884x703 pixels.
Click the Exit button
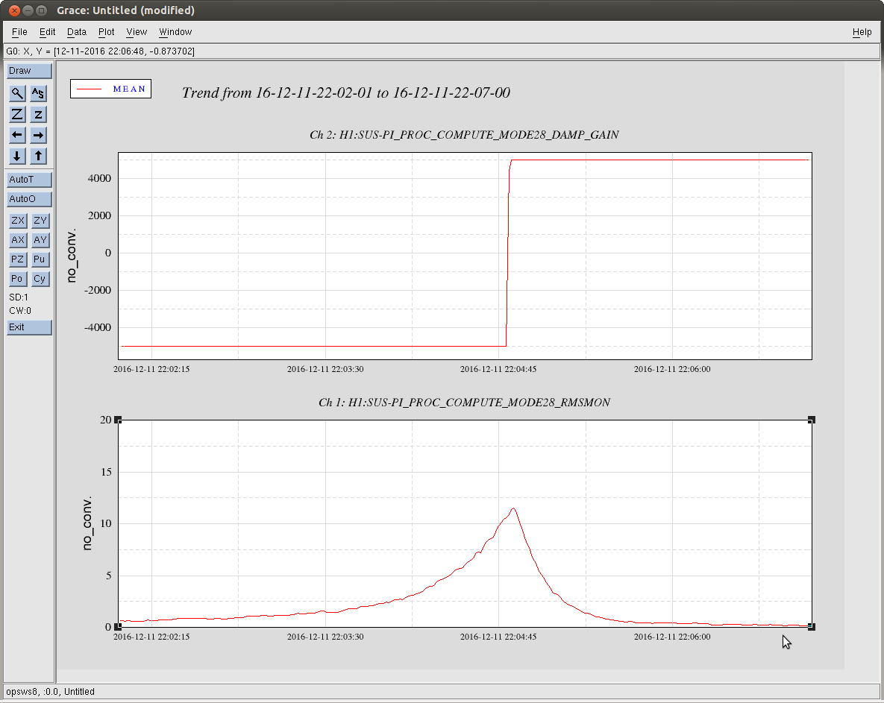29,327
